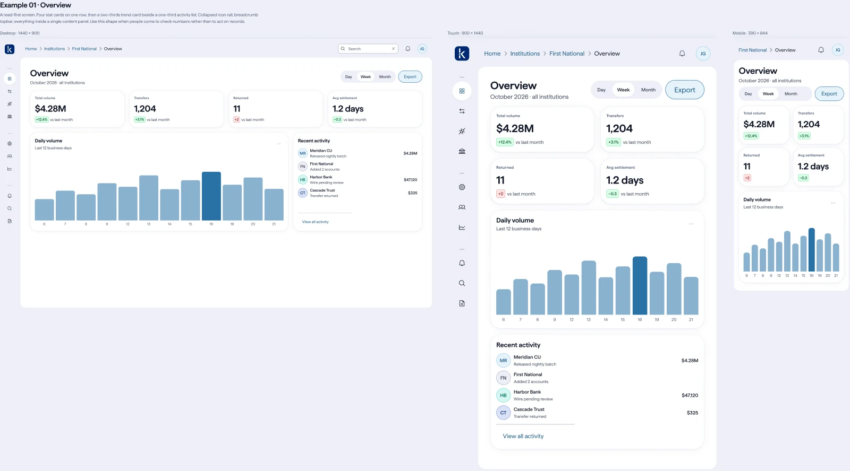Click the search magnifier in Touch rail
This screenshot has width=850, height=471.
462,283
